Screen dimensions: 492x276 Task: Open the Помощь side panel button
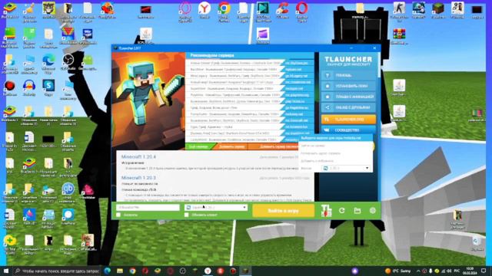(x=348, y=75)
